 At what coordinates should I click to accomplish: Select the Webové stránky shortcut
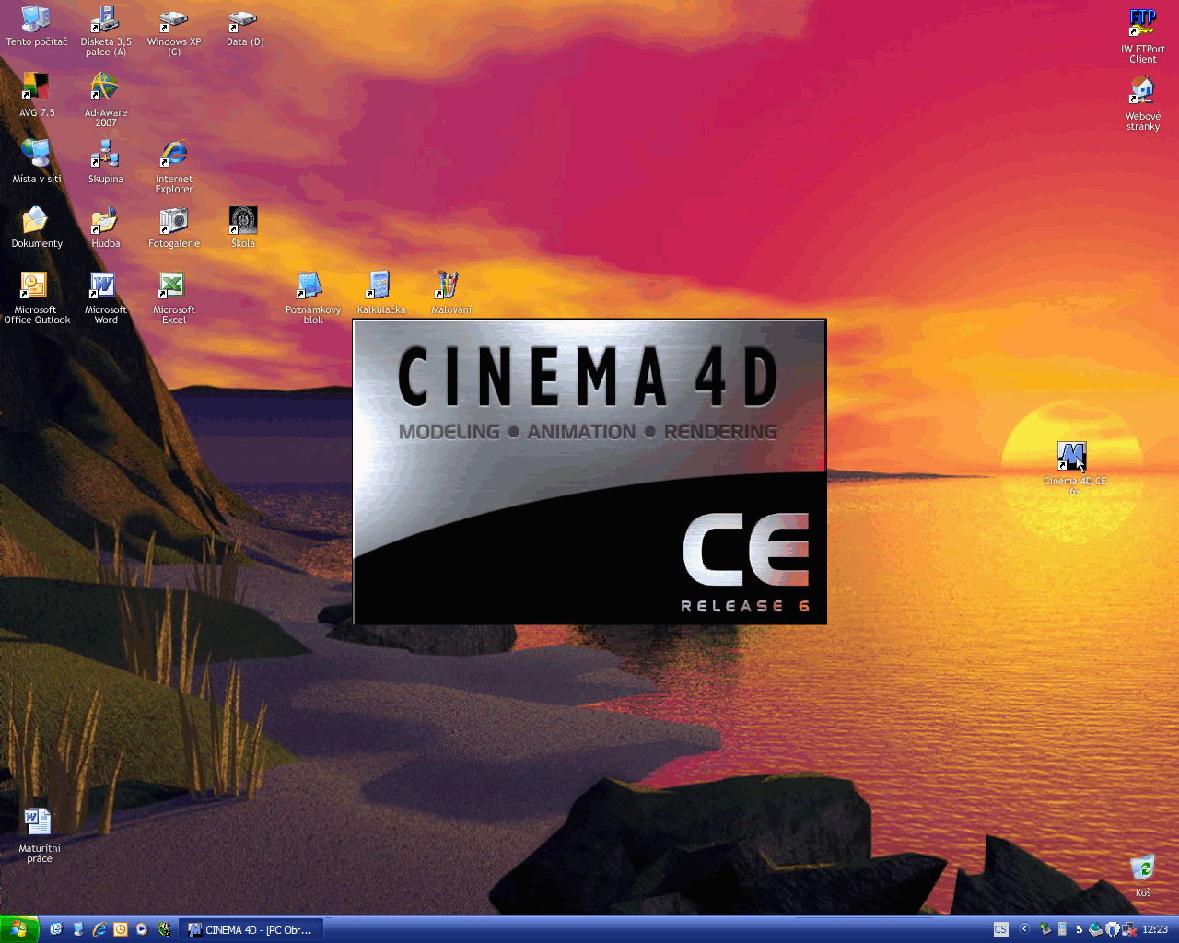pos(1143,104)
